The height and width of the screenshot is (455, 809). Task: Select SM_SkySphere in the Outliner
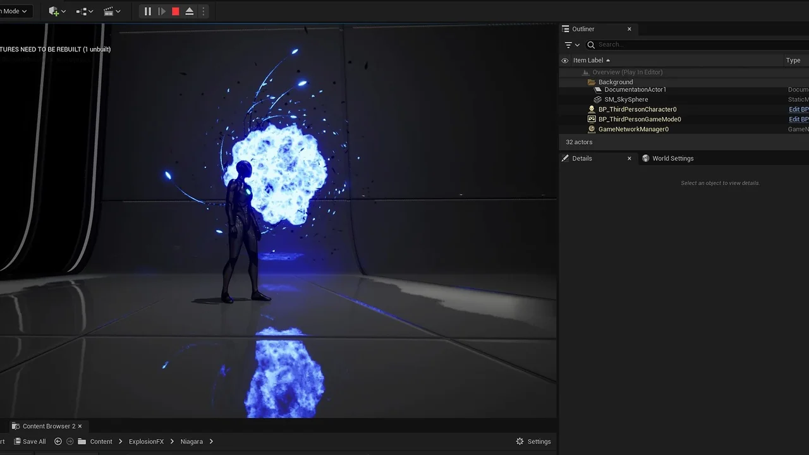(x=626, y=99)
